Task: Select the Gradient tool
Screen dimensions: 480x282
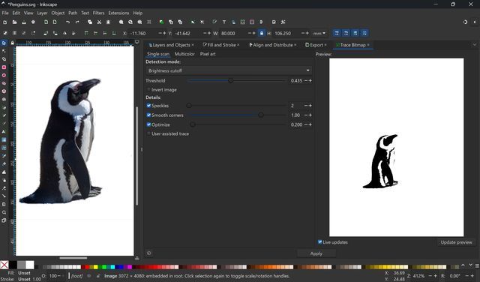Action: [4, 139]
